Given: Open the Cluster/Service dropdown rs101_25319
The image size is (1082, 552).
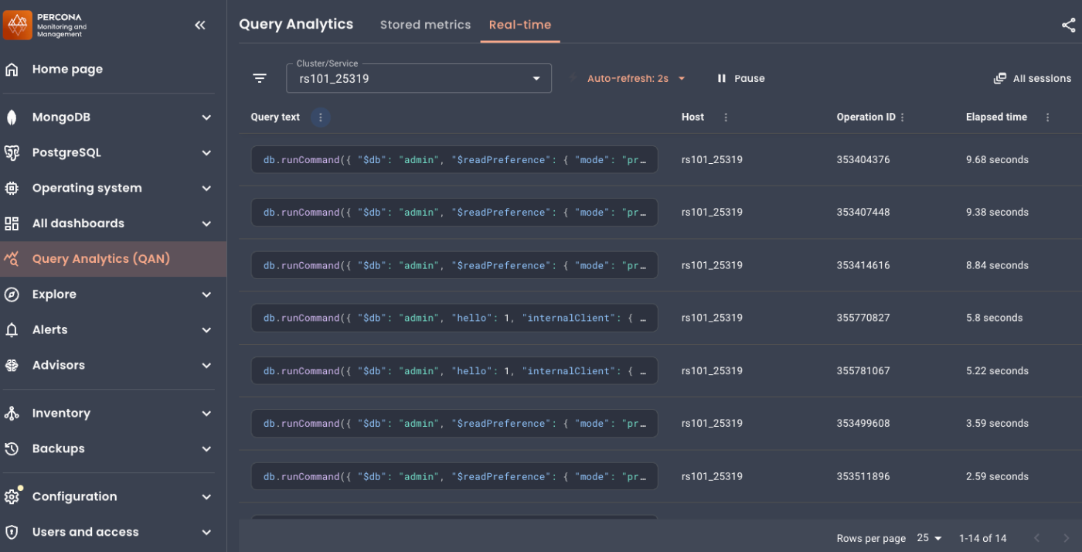Looking at the screenshot, I should tap(418, 78).
